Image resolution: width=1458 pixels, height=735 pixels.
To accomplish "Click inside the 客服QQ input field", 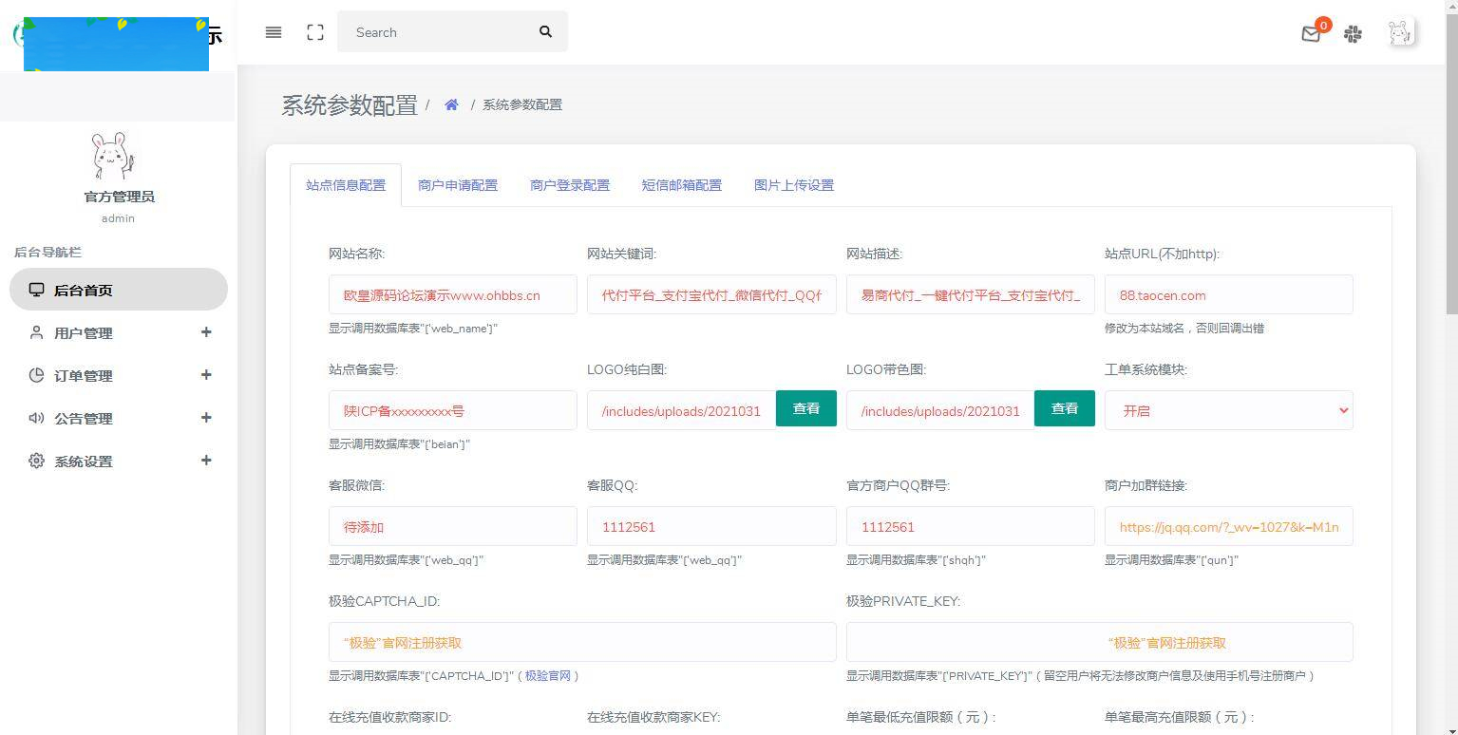I will pos(711,526).
